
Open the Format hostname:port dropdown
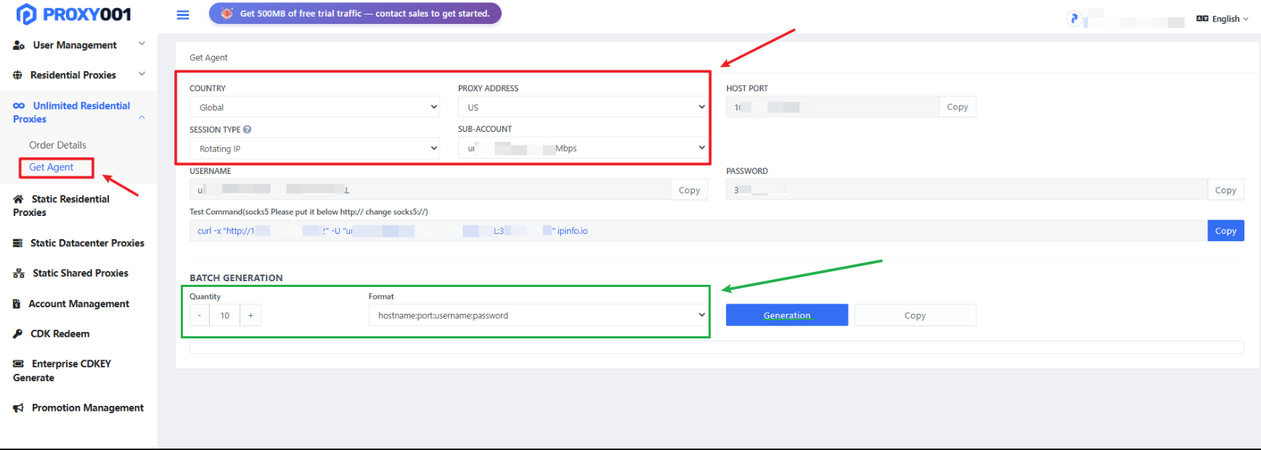pos(538,315)
